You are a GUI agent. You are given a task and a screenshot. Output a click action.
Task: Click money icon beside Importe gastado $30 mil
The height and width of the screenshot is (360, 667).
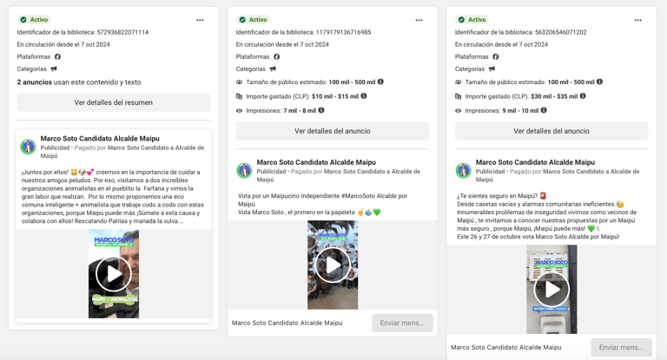point(459,96)
